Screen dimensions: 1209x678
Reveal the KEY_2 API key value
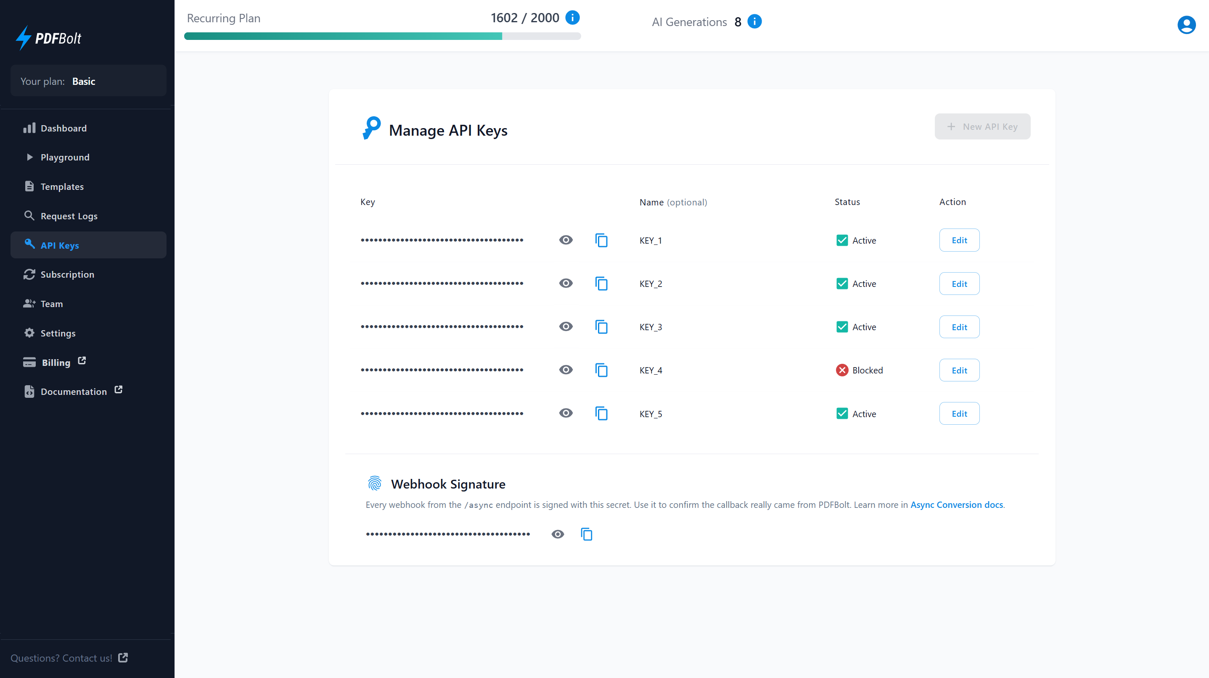tap(566, 283)
